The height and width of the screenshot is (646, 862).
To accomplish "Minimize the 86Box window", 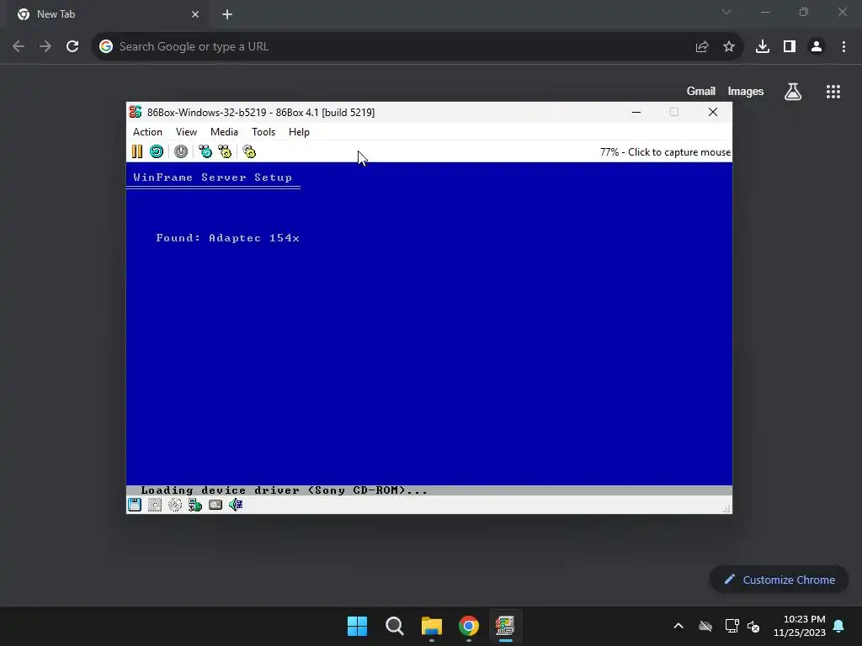I will (x=636, y=112).
